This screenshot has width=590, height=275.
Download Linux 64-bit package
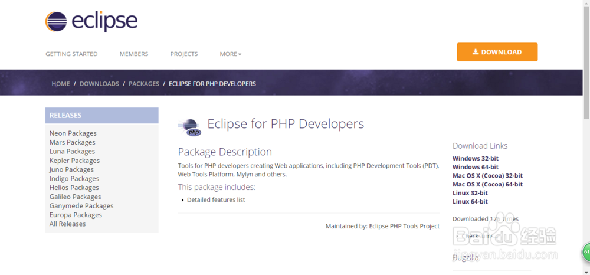470,202
